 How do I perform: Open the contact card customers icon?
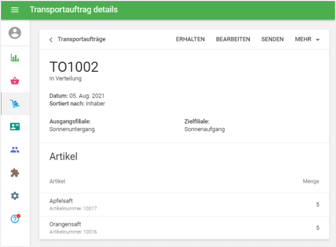(x=15, y=127)
